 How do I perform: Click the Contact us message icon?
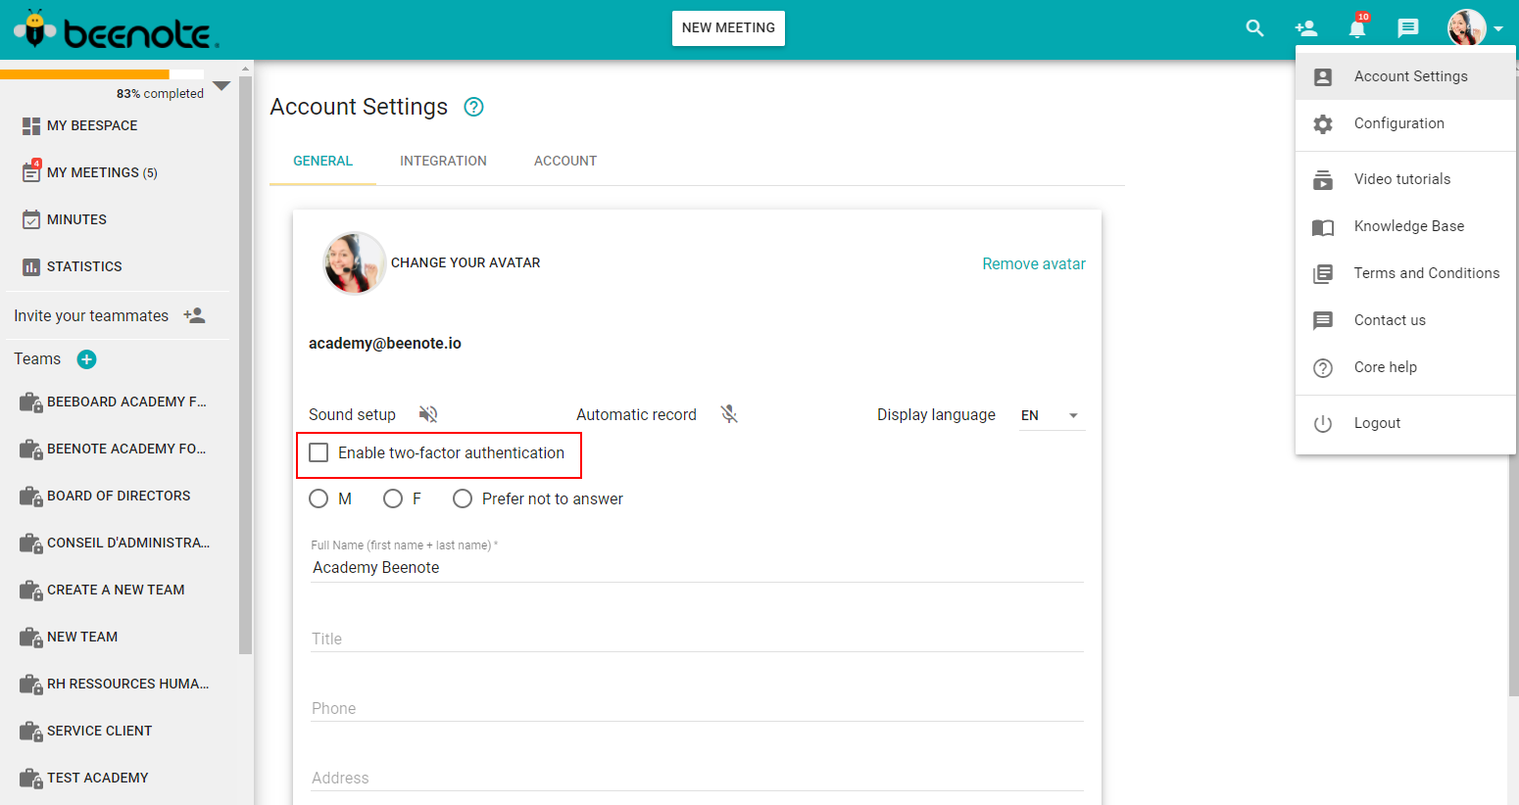pos(1323,320)
